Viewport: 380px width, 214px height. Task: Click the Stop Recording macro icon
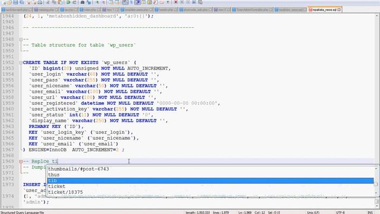(x=182, y=2)
